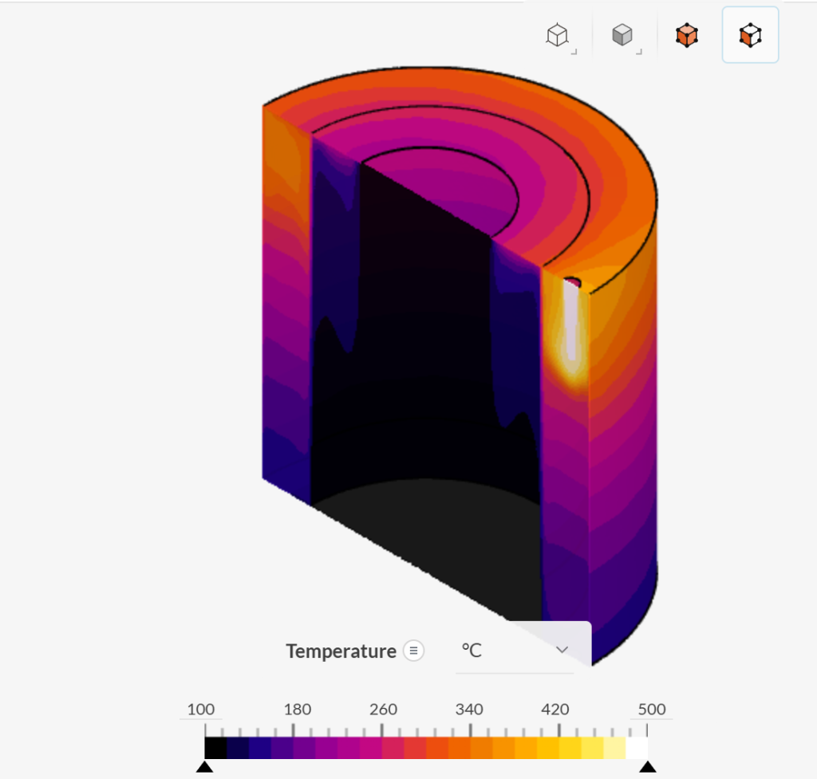Viewport: 817px width, 779px height.
Task: Click the minimum value field showing 100
Action: click(x=201, y=710)
